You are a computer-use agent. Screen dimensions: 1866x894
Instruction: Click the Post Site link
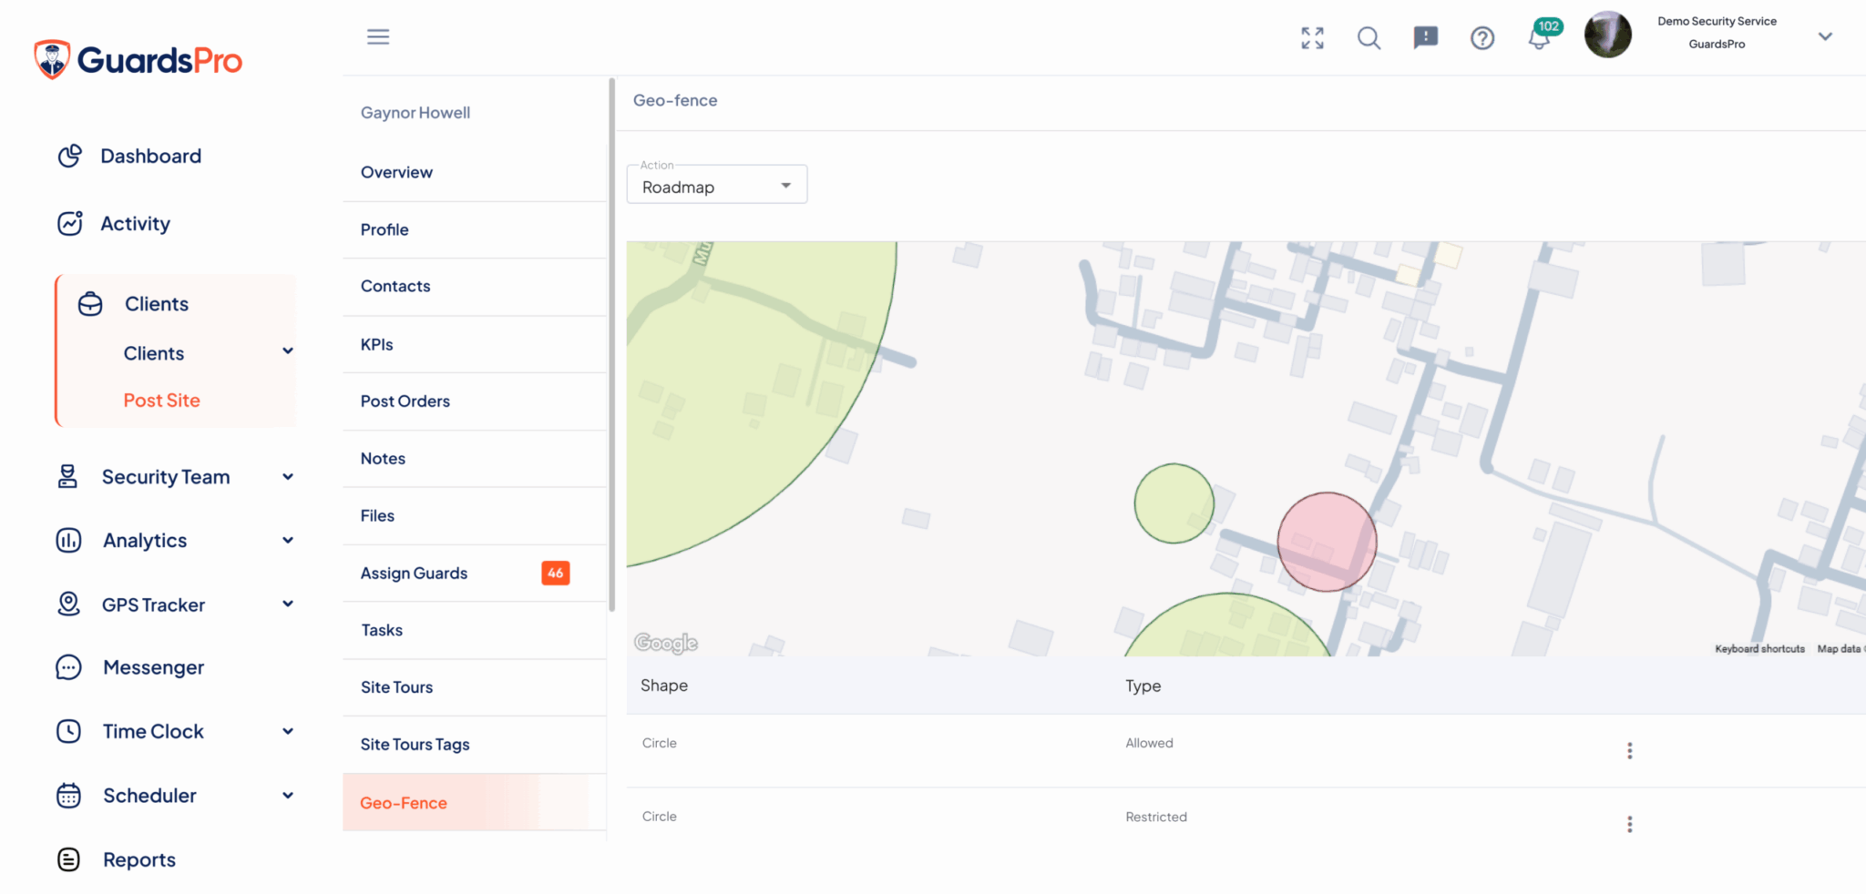pos(161,401)
